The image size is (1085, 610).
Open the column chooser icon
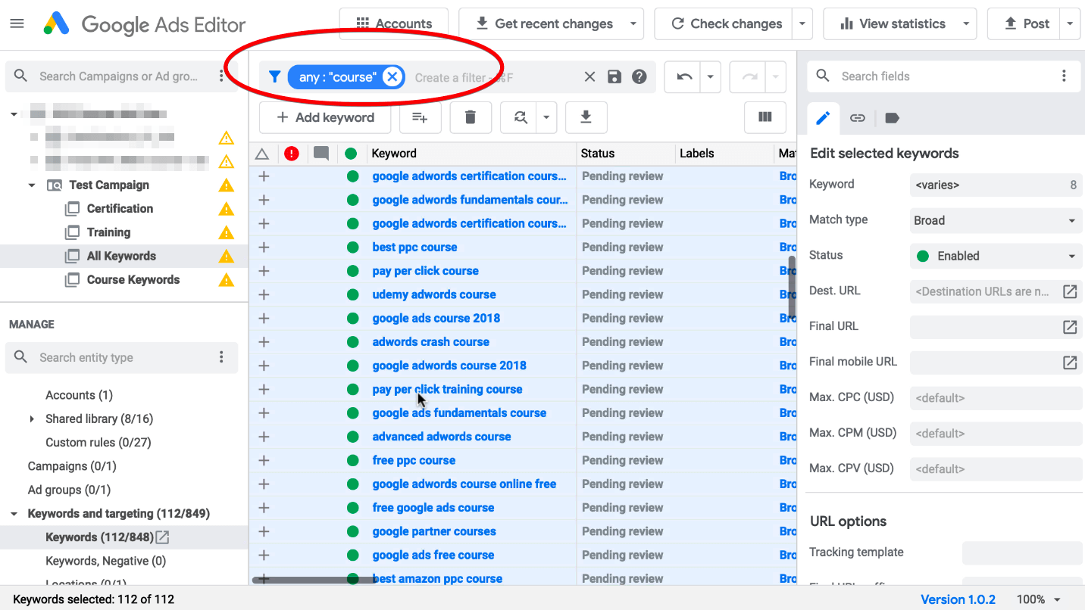765,117
